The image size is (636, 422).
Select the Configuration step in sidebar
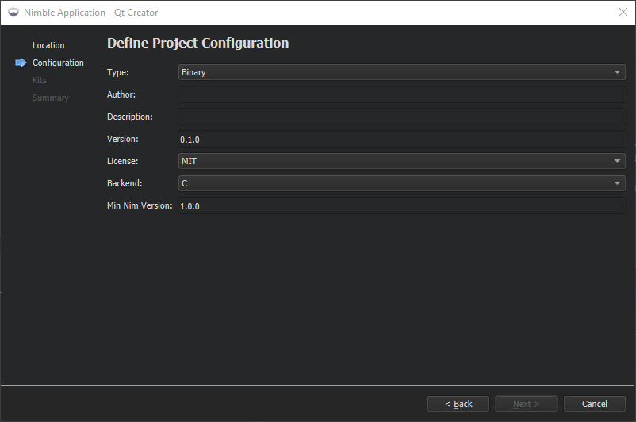click(x=58, y=63)
